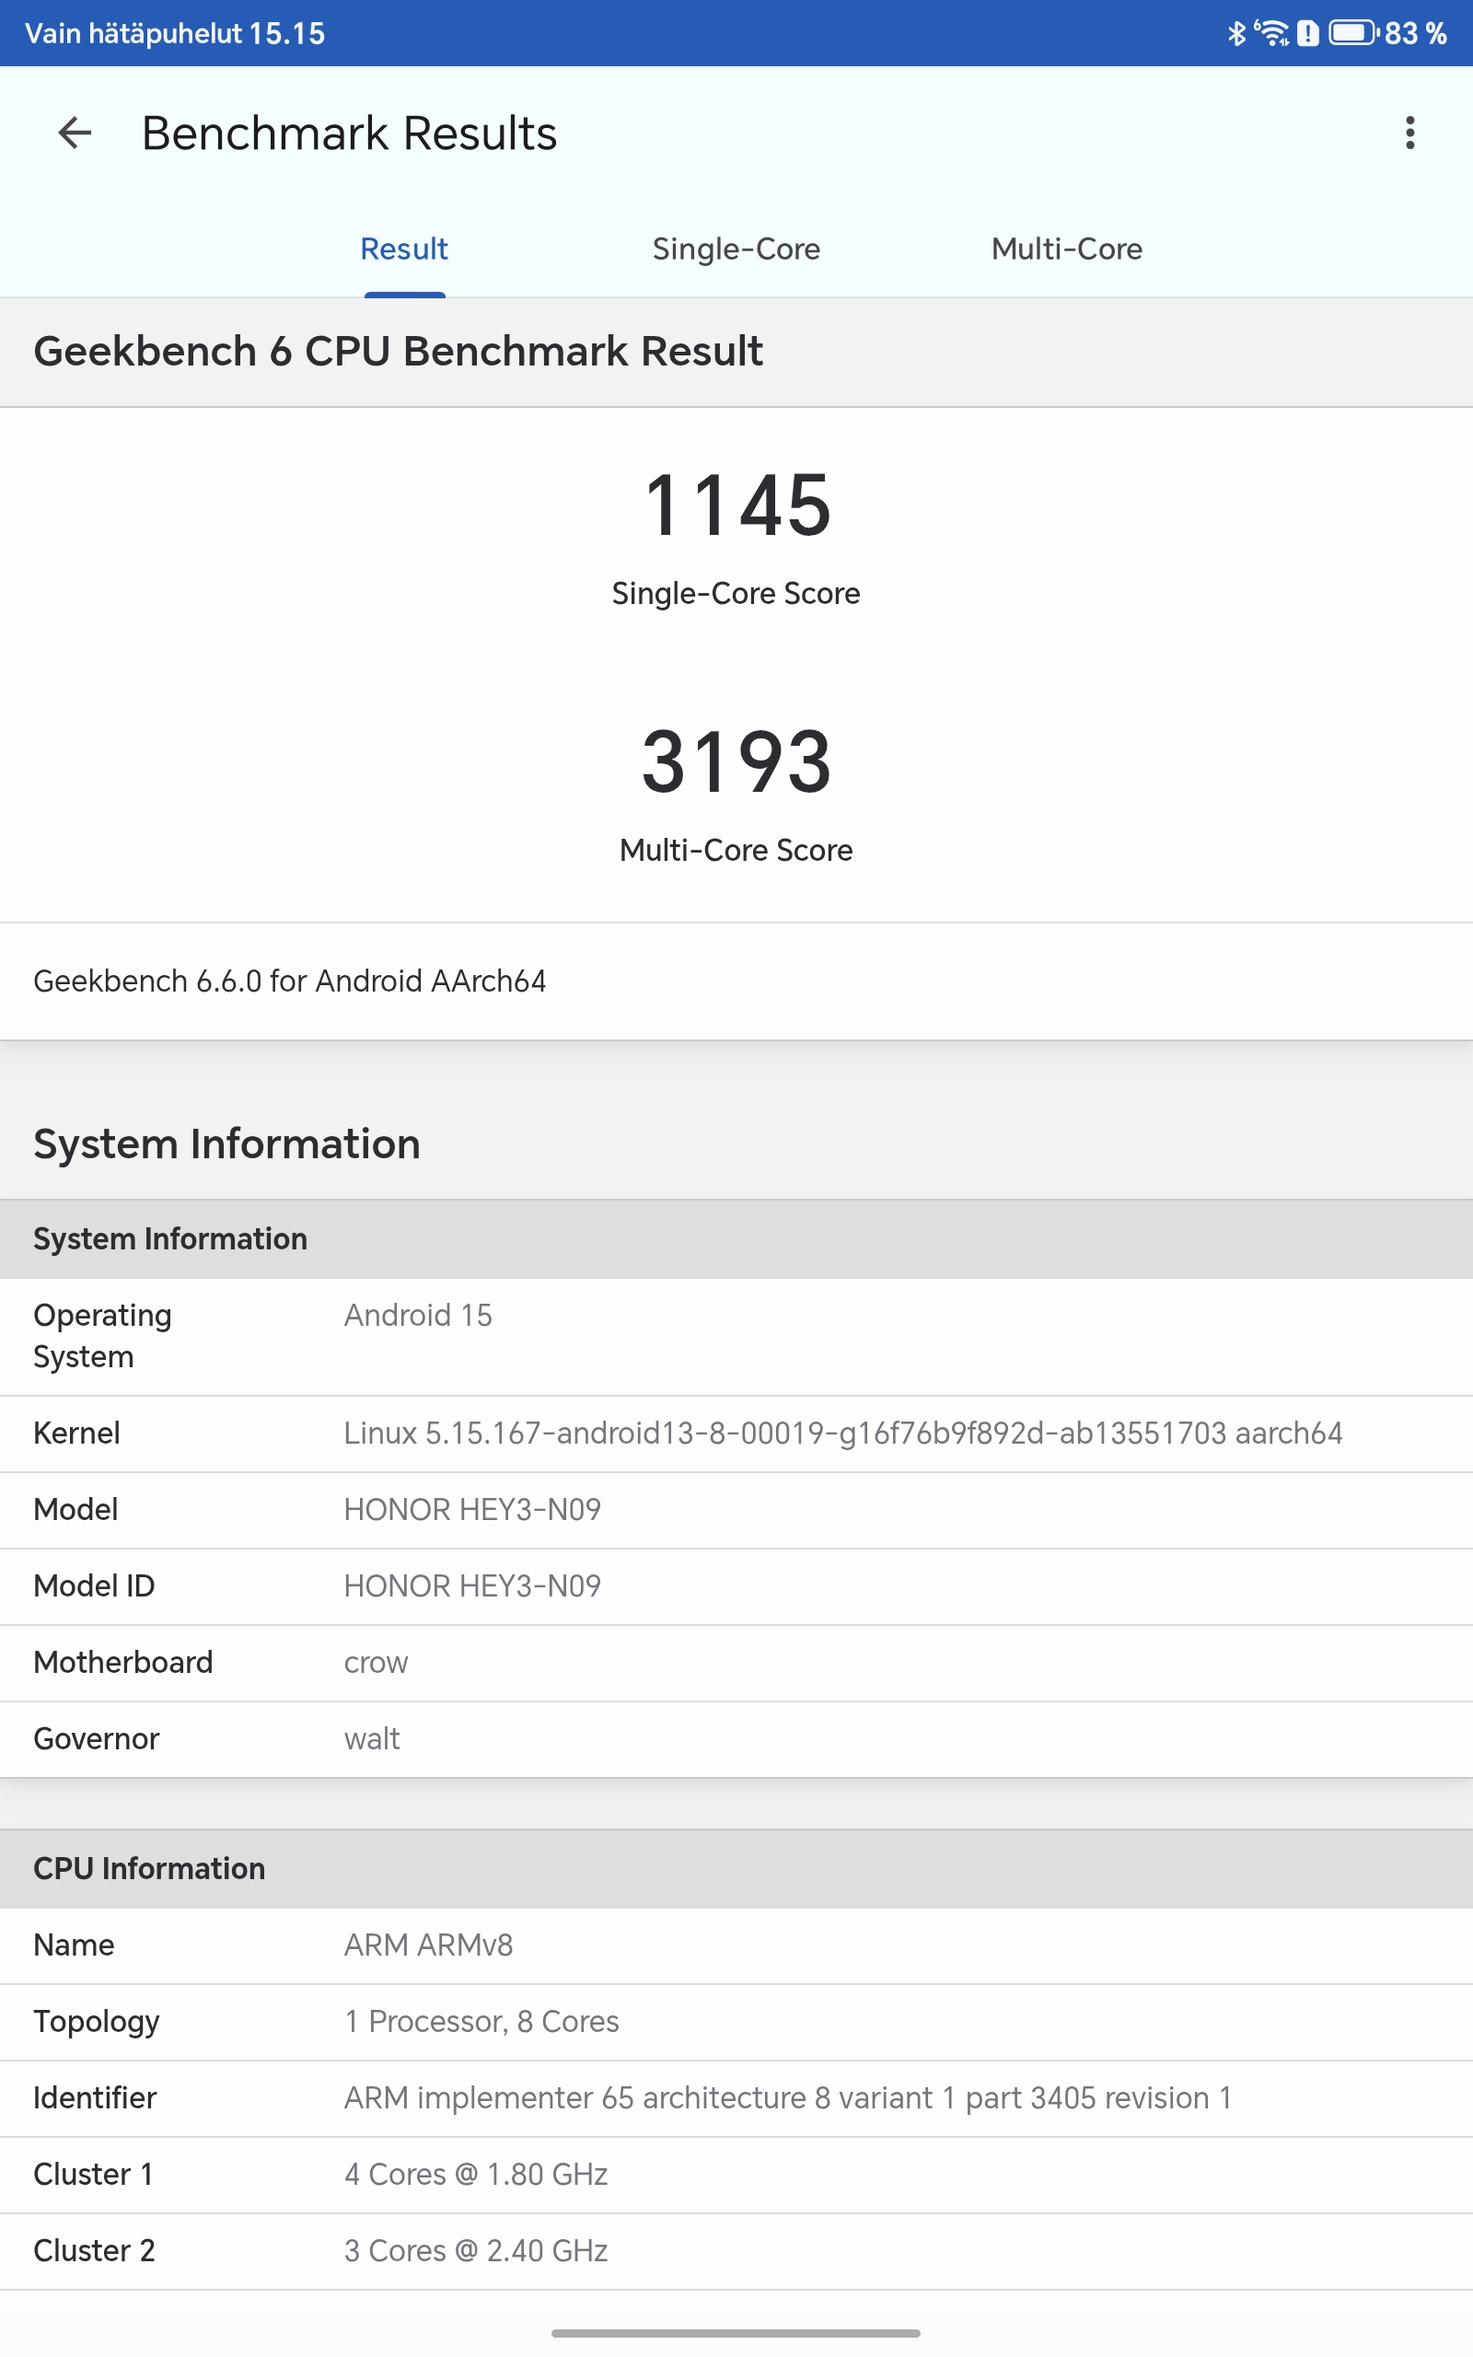Tap the Motherboard crow row

tap(375, 1663)
